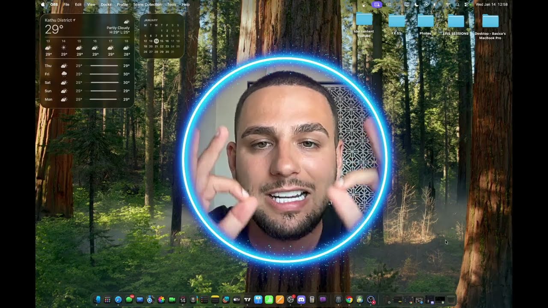
Task: Select the Photos desktop folder
Action: (x=426, y=25)
